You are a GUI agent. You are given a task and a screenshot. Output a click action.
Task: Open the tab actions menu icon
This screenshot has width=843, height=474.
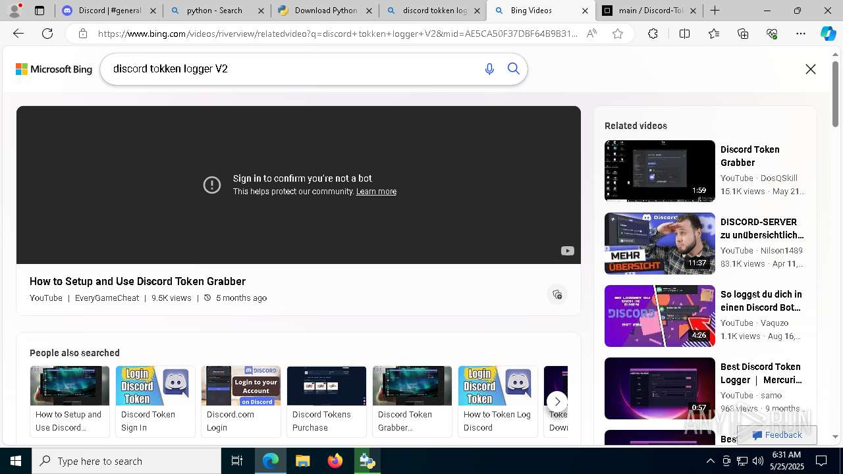(40, 11)
